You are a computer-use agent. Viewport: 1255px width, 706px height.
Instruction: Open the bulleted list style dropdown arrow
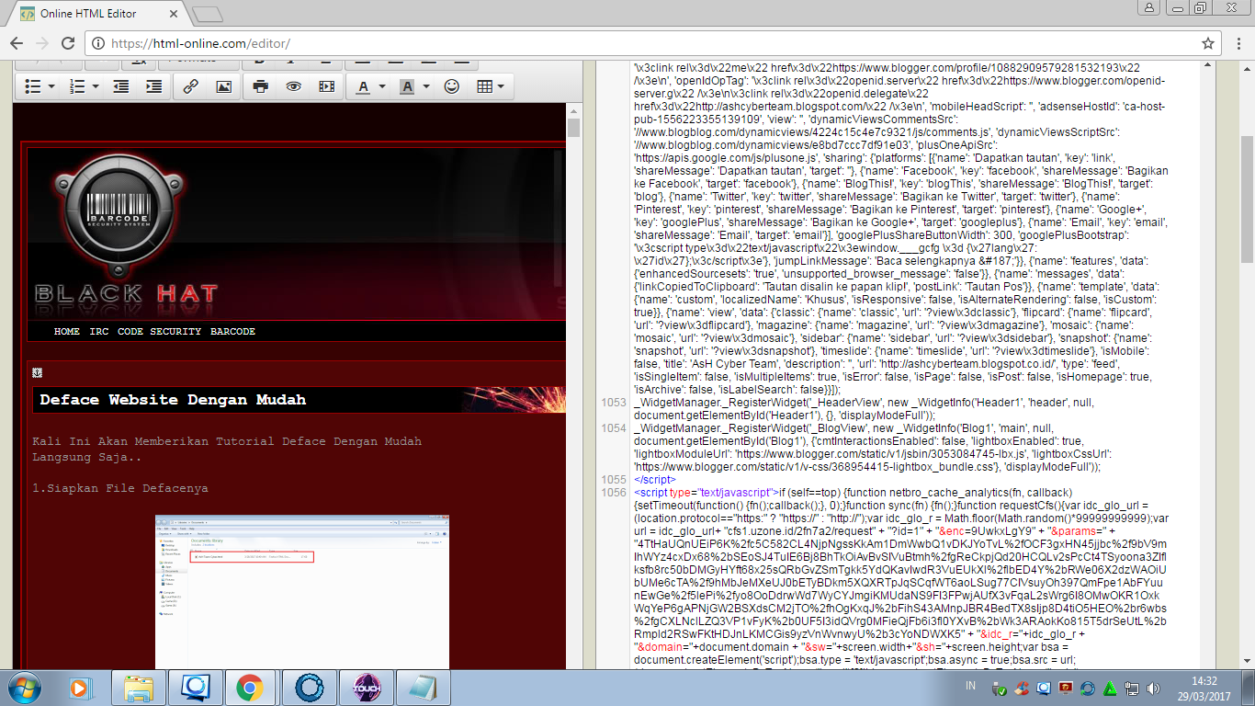tap(51, 86)
